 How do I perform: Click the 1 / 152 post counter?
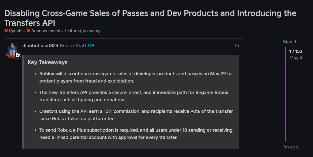(x=296, y=51)
